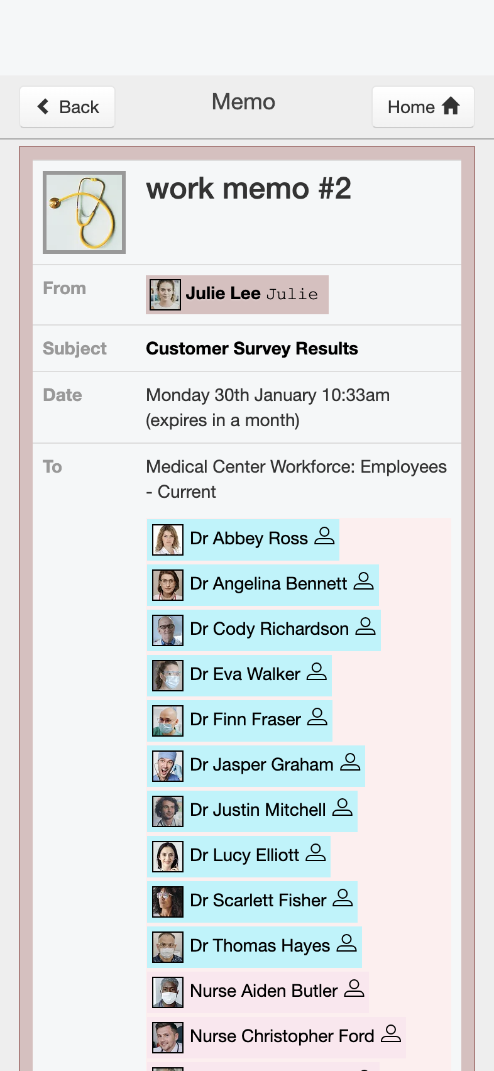Screen dimensions: 494x1071
Task: Click the person icon beside Dr Abbey Ross
Action: [x=324, y=536]
